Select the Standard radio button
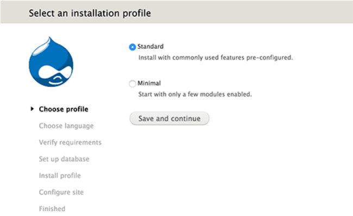The width and height of the screenshot is (353, 216). coord(133,47)
